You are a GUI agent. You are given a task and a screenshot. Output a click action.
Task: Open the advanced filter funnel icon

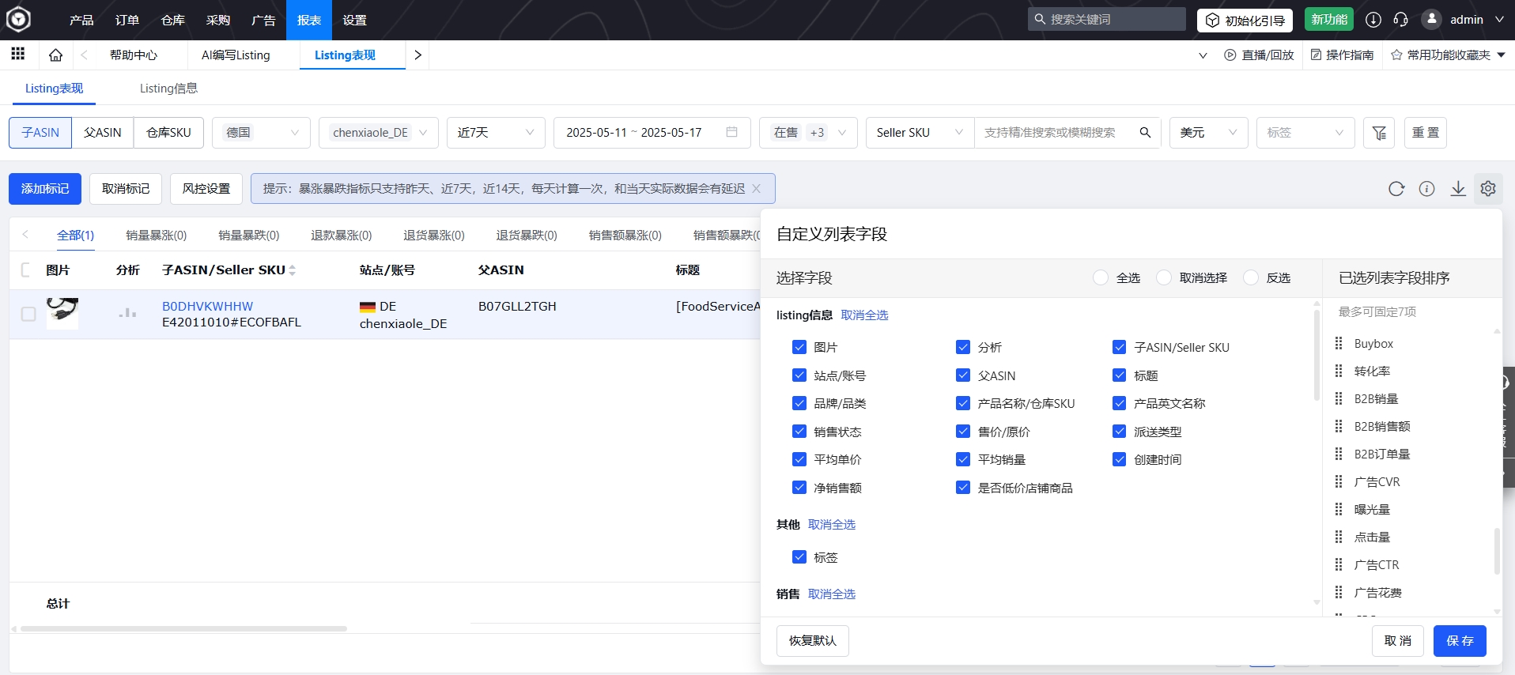click(x=1380, y=133)
